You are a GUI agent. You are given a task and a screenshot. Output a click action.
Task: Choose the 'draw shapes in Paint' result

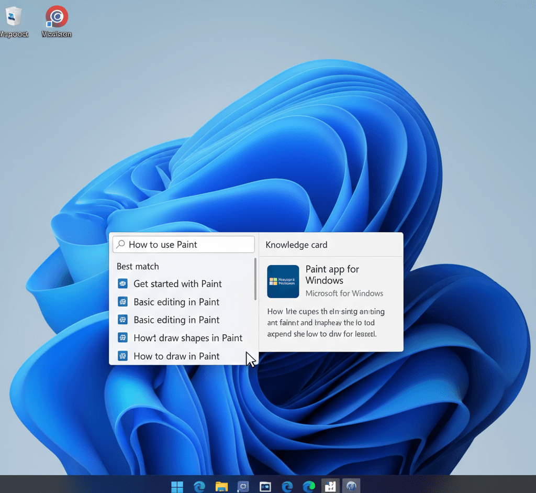tap(188, 338)
